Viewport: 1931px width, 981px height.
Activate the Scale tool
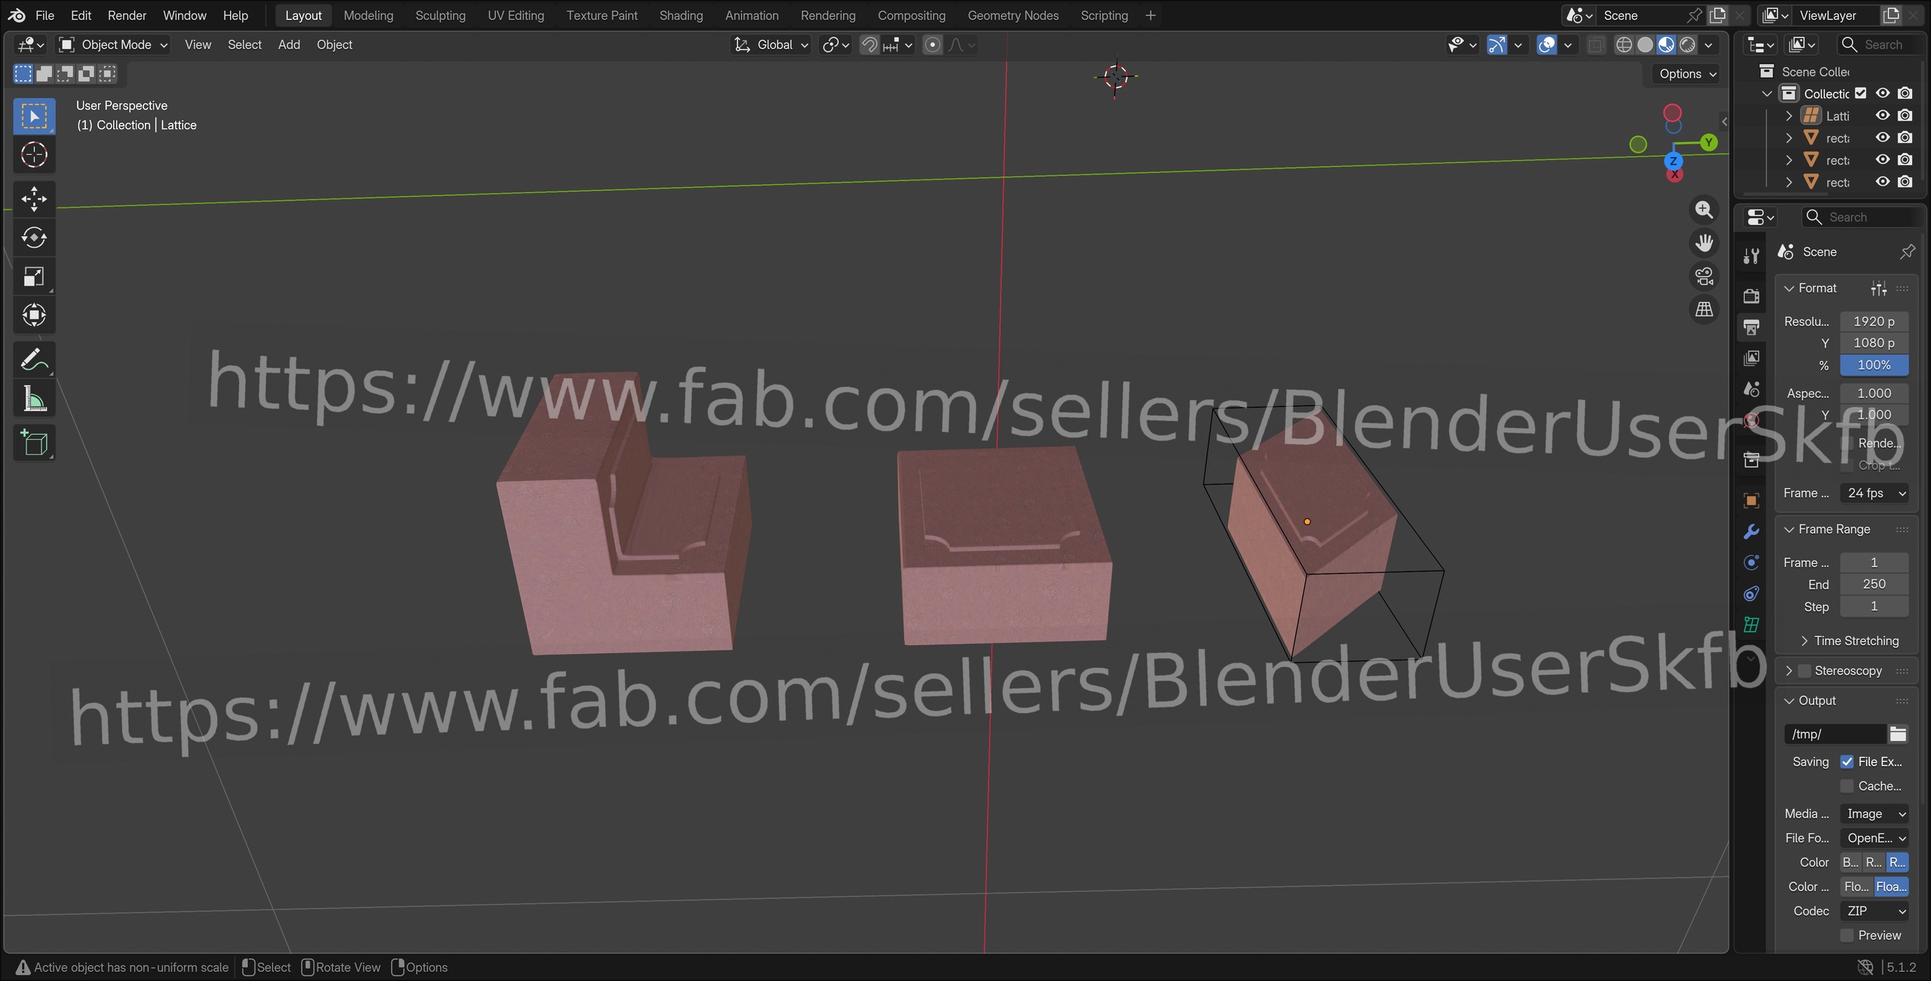[34, 276]
